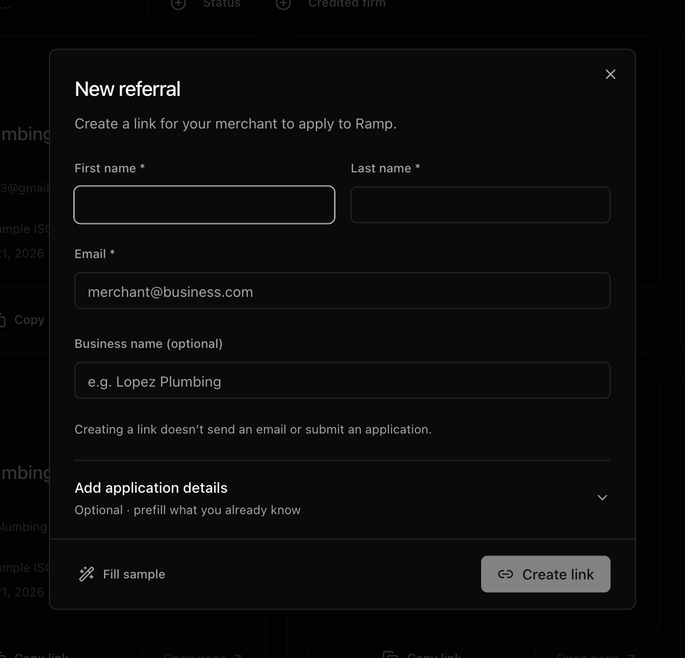Select the Last name input field
Screen dimensions: 685x658
[x=481, y=205]
